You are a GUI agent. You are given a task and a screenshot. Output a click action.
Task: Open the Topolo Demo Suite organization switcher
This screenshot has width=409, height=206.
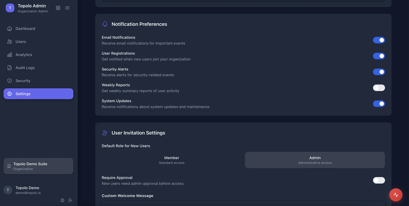38,166
